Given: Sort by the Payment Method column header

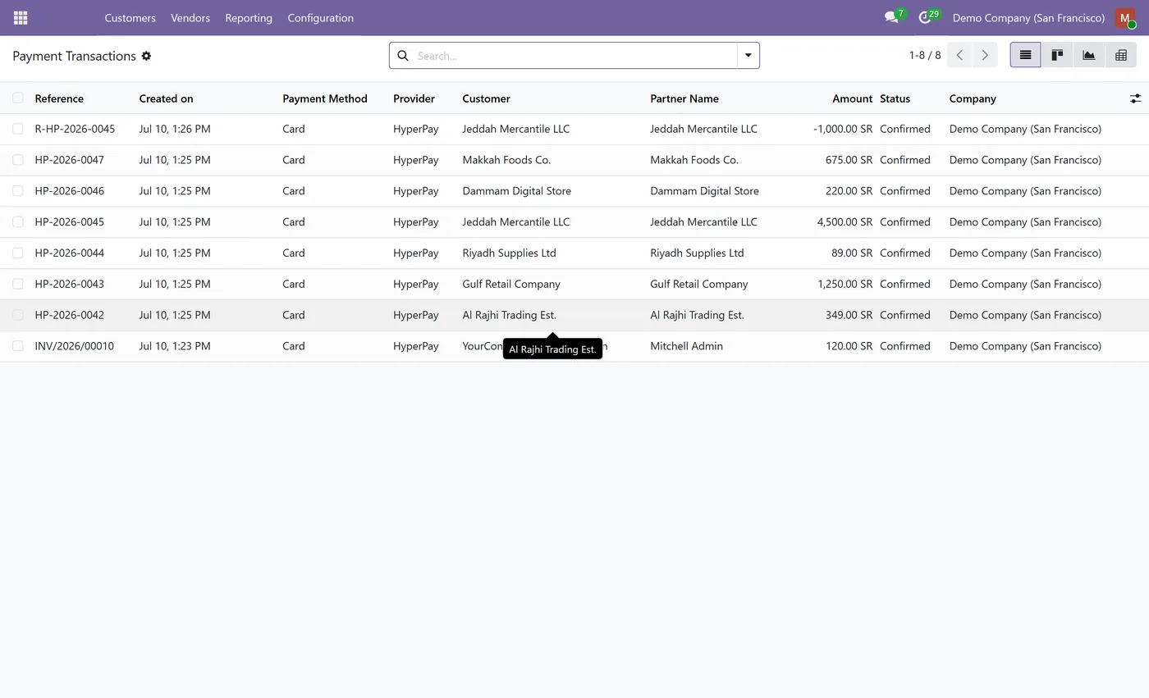Looking at the screenshot, I should [x=324, y=98].
